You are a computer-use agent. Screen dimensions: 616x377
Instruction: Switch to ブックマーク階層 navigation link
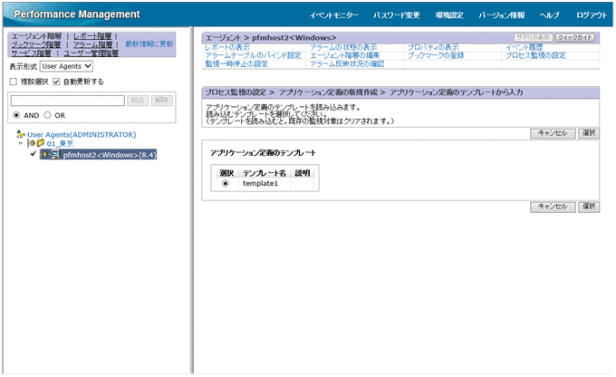(x=36, y=44)
